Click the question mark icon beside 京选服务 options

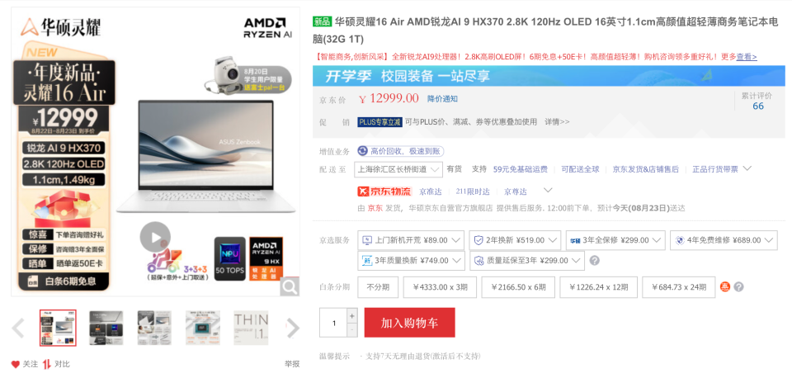tap(595, 261)
